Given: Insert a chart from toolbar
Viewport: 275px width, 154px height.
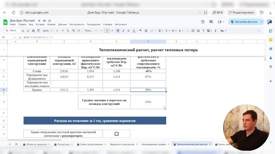Looking at the screenshot, I should click(198, 31).
